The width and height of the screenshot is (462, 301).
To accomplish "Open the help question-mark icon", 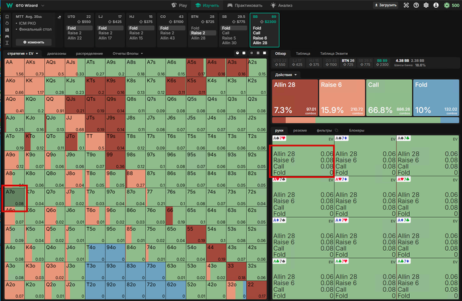I will pos(416,5).
